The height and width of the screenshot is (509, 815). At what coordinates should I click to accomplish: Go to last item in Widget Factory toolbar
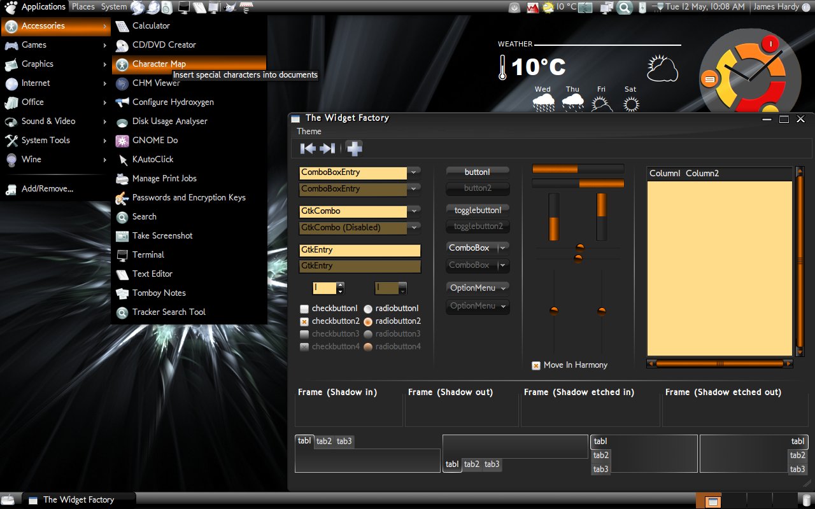[x=327, y=148]
